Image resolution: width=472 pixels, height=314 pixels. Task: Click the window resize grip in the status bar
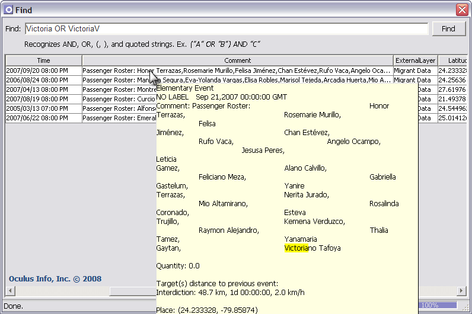[x=465, y=307]
